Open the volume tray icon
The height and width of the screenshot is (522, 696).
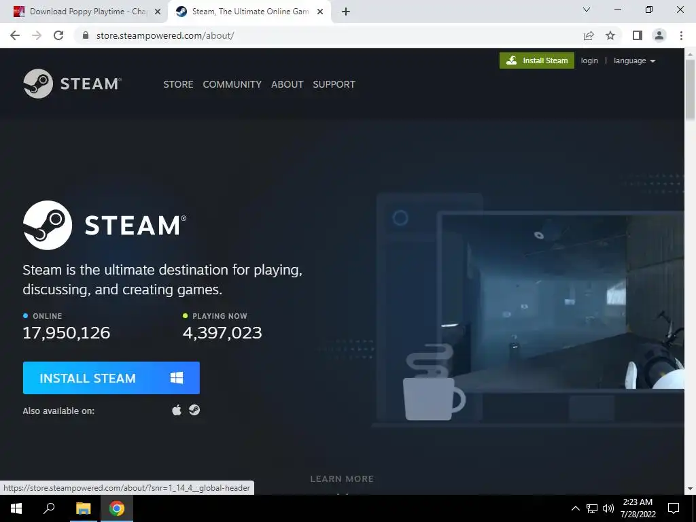tap(608, 508)
